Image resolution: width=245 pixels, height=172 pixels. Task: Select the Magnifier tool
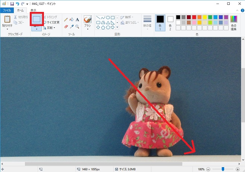77,26
